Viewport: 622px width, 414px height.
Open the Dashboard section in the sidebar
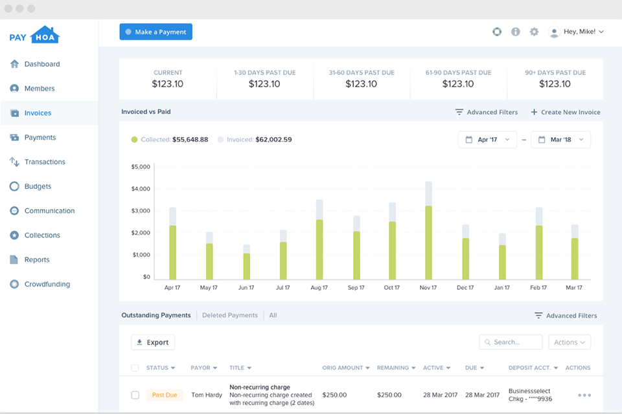point(41,64)
